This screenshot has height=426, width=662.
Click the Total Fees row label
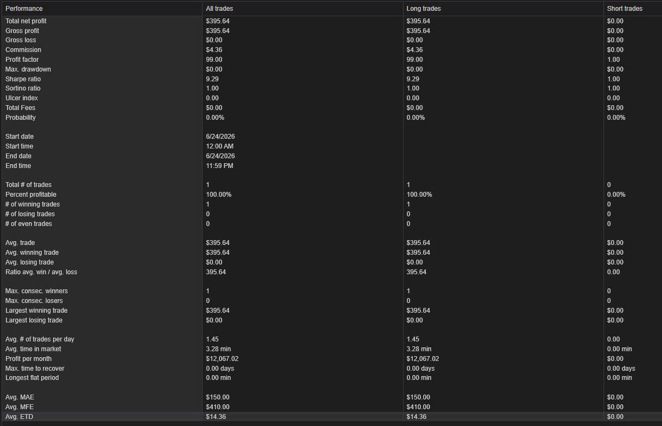[20, 108]
